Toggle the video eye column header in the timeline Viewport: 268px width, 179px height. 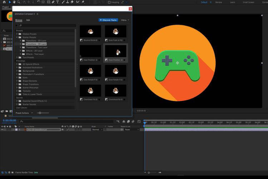[x=2, y=126]
